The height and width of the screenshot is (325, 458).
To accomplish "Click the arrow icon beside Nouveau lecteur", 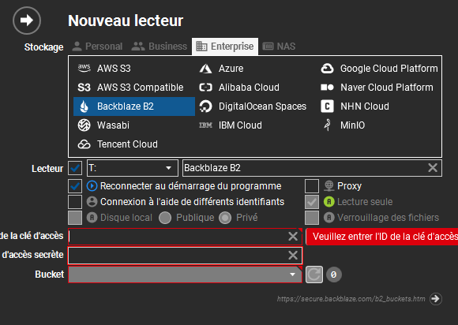I will [x=27, y=21].
